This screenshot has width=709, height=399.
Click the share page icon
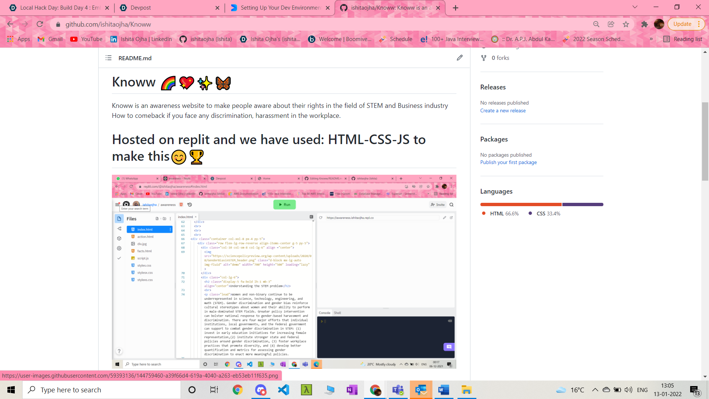611,24
